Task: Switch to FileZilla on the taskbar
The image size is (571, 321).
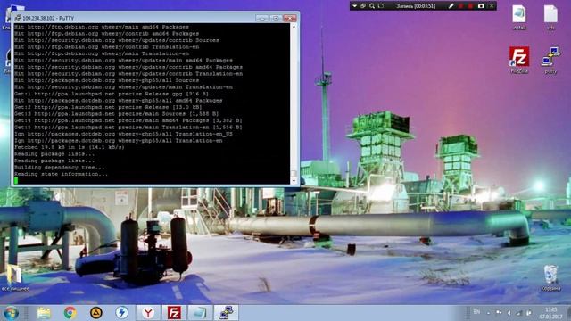Action: pyautogui.click(x=174, y=313)
